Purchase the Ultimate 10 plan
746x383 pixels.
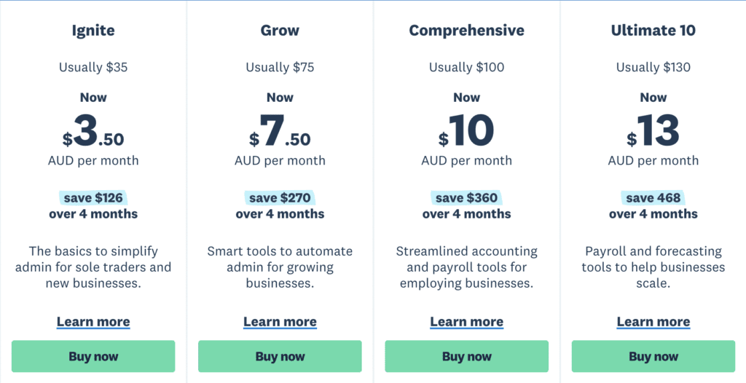coord(653,356)
